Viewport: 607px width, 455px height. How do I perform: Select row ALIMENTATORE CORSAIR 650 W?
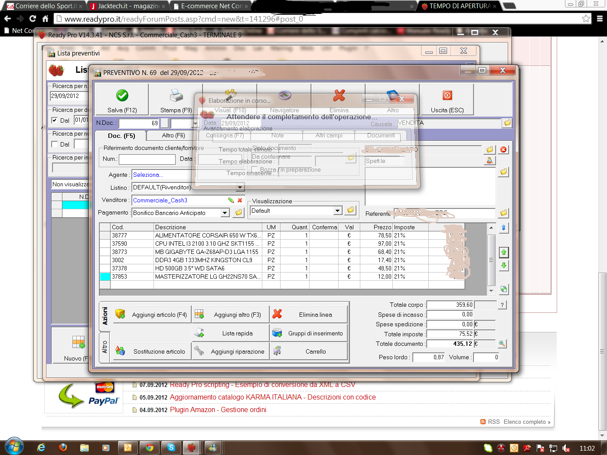tap(282, 235)
